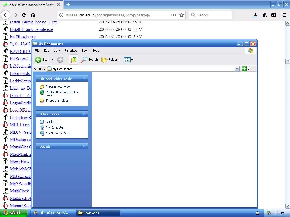Open Install_Framy_Apple.exe link
290x217 pixels.
point(31,29)
